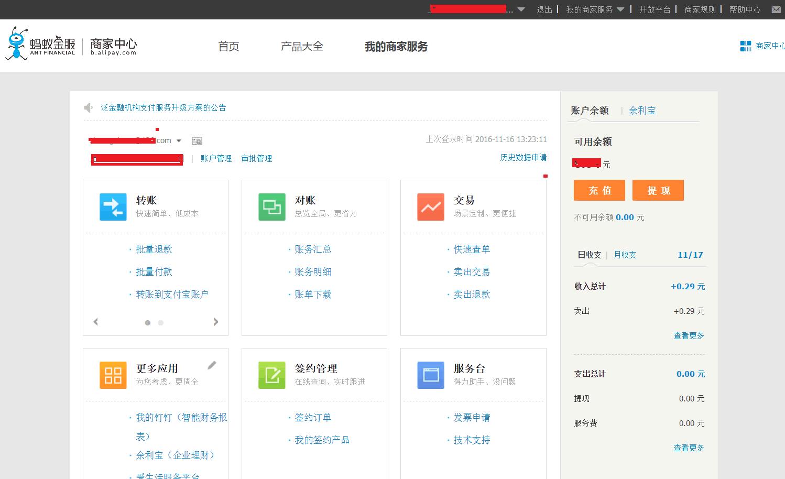Image resolution: width=785 pixels, height=479 pixels.
Task: Click 历史数据申请 link
Action: 523,157
